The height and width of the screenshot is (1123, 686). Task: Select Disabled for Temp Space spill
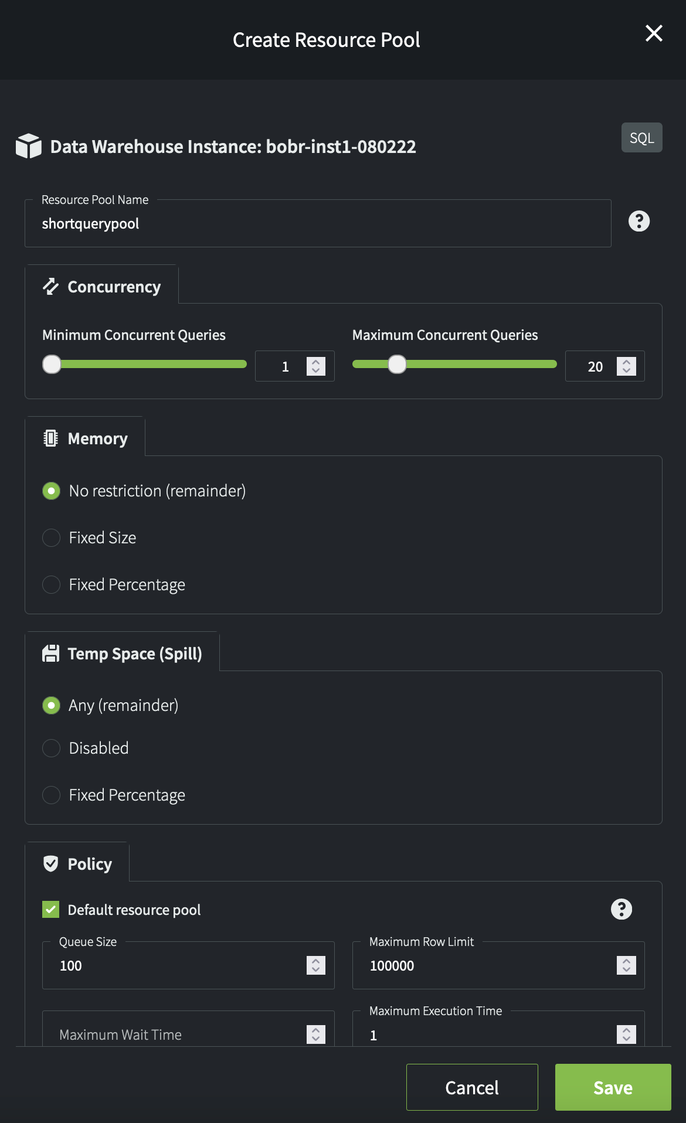(52, 748)
